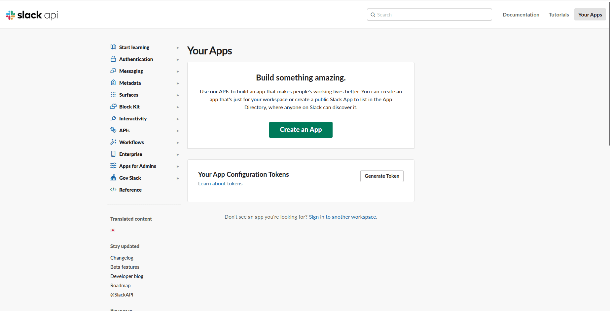Click the Create an App button

tap(301, 130)
